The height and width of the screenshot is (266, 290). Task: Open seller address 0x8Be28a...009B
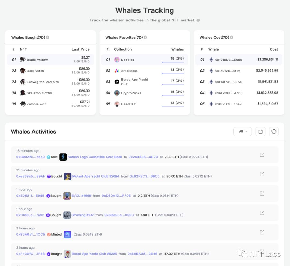pyautogui.click(x=119, y=215)
